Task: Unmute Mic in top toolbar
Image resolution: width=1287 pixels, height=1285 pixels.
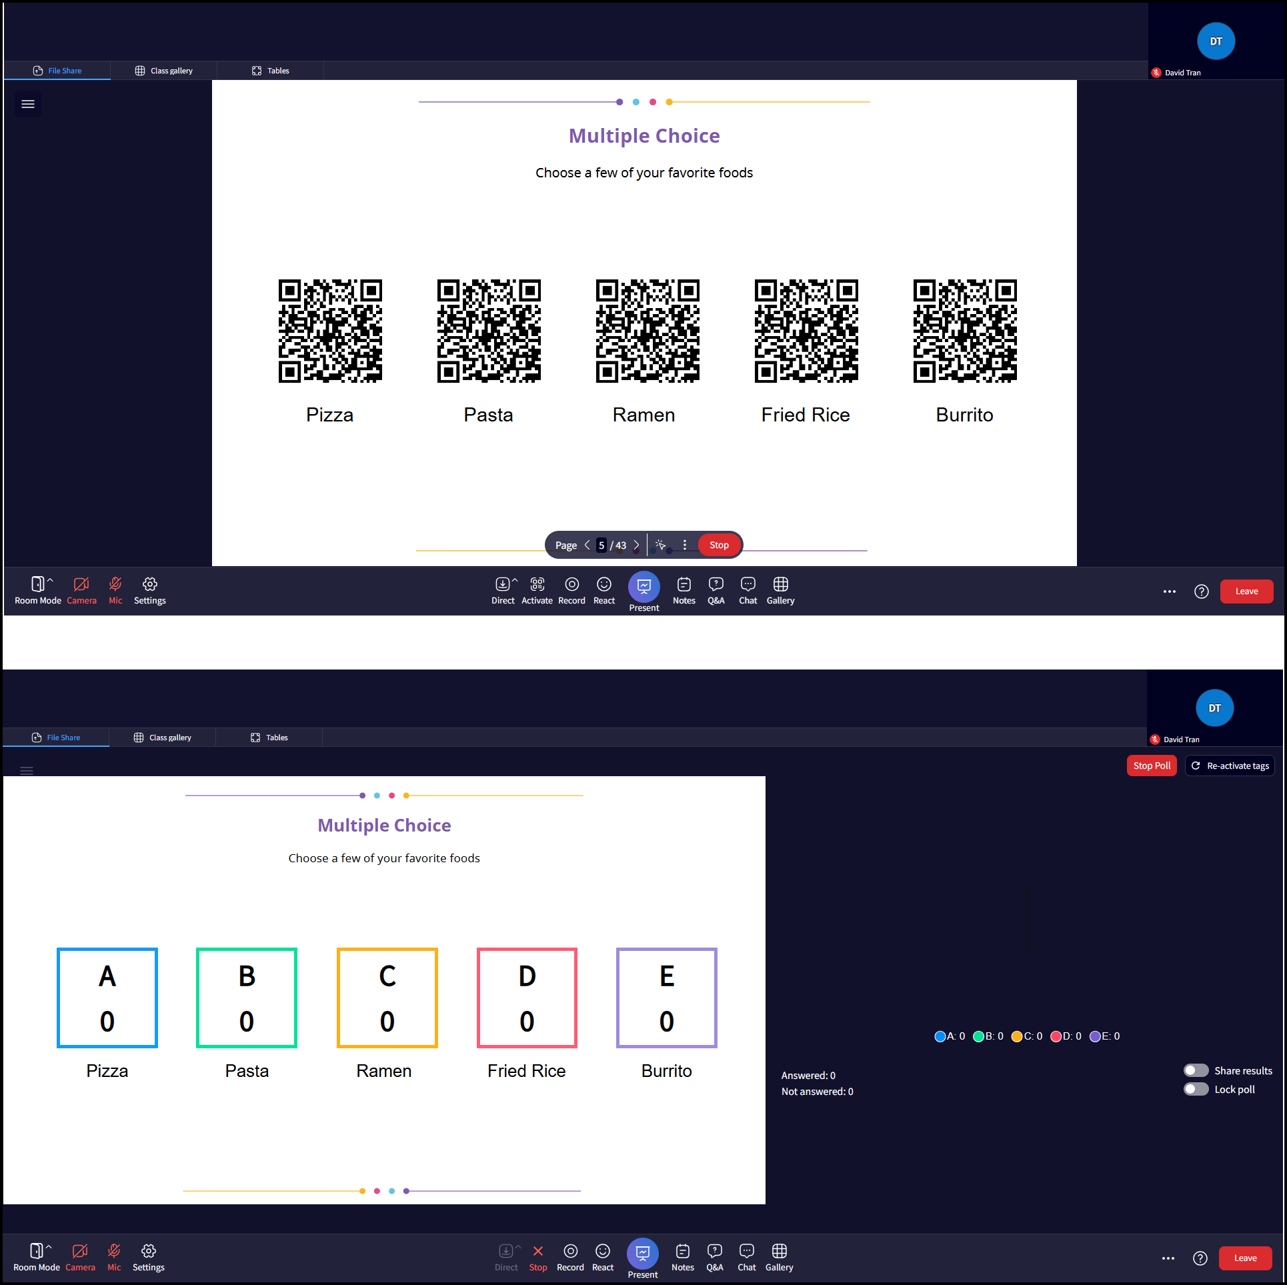Action: pos(115,591)
